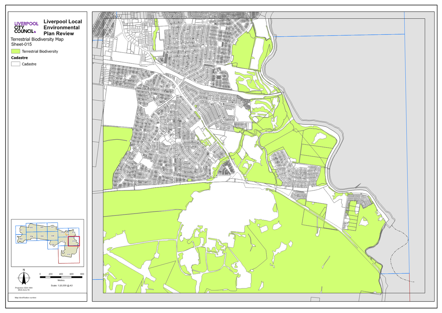Click the black-and-white scale bar
Viewport: 442px width, 313px height.
tap(61, 277)
